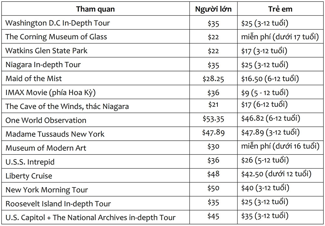
Task: Click the Museum of Modern Art name
Action: tap(45, 148)
